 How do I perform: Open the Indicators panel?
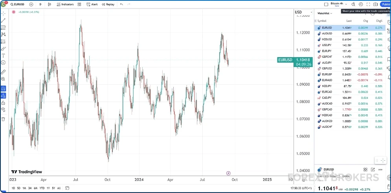point(65,4)
